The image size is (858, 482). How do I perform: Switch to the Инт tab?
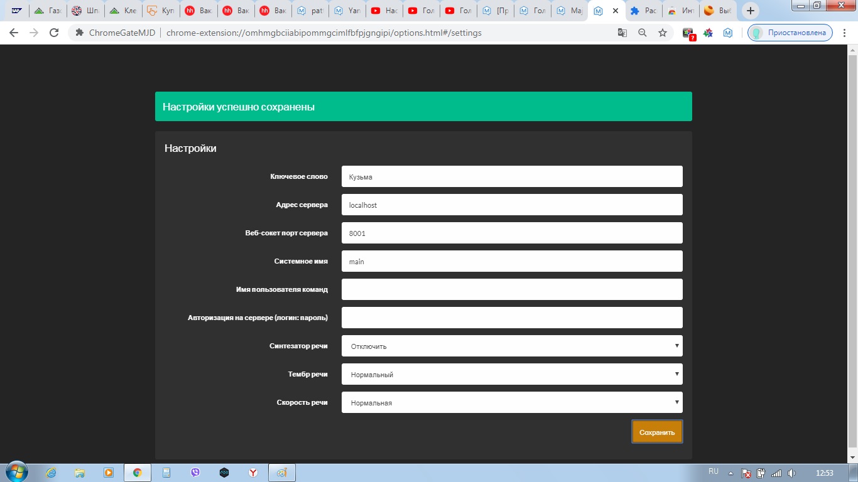click(x=680, y=11)
